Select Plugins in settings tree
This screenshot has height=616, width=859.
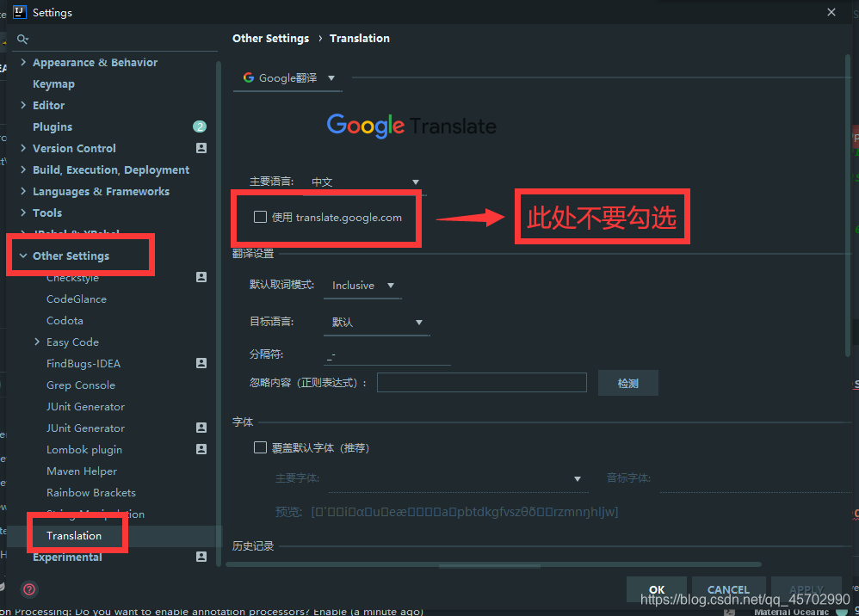click(x=53, y=127)
